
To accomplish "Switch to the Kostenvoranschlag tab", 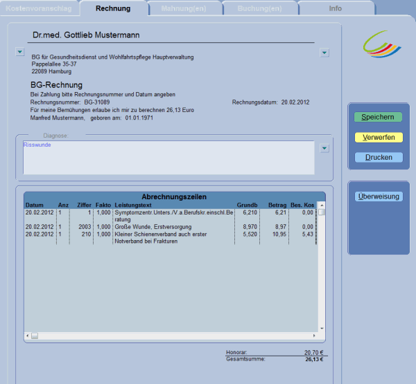I will coord(38,8).
